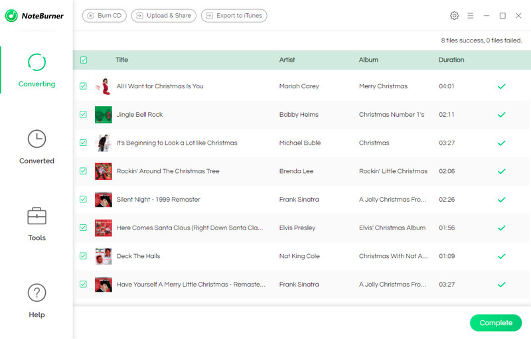The height and width of the screenshot is (339, 531).
Task: Uncheck It's Beginning to Look a Lot like Christmas
Action: (x=83, y=143)
